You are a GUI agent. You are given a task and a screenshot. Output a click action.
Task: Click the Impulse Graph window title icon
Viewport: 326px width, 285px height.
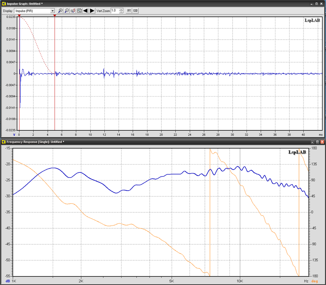pyautogui.click(x=4, y=4)
